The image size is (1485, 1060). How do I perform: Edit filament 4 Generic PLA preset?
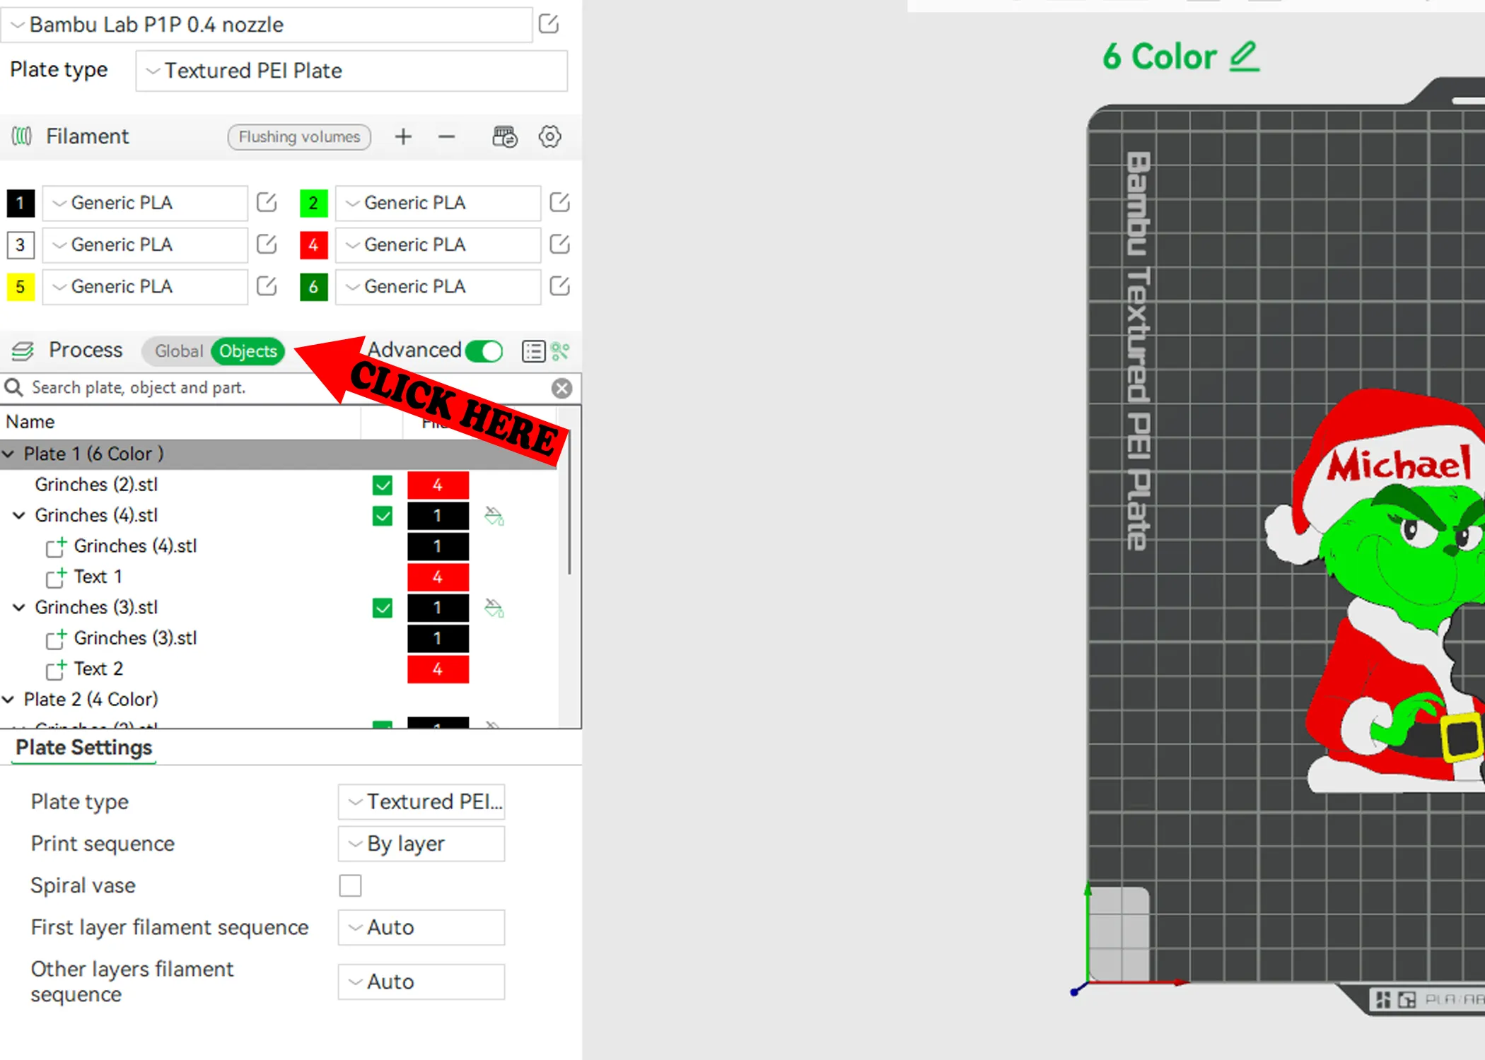pyautogui.click(x=559, y=245)
